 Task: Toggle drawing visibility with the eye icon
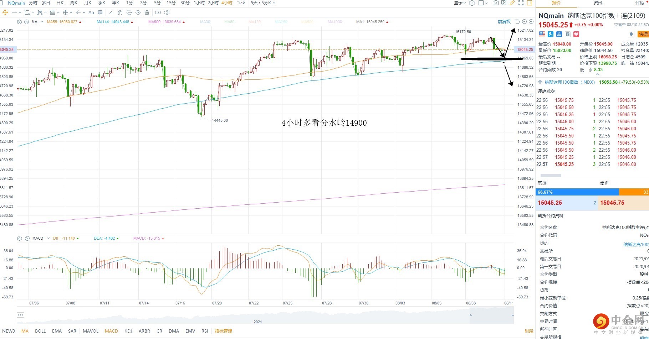138,12
